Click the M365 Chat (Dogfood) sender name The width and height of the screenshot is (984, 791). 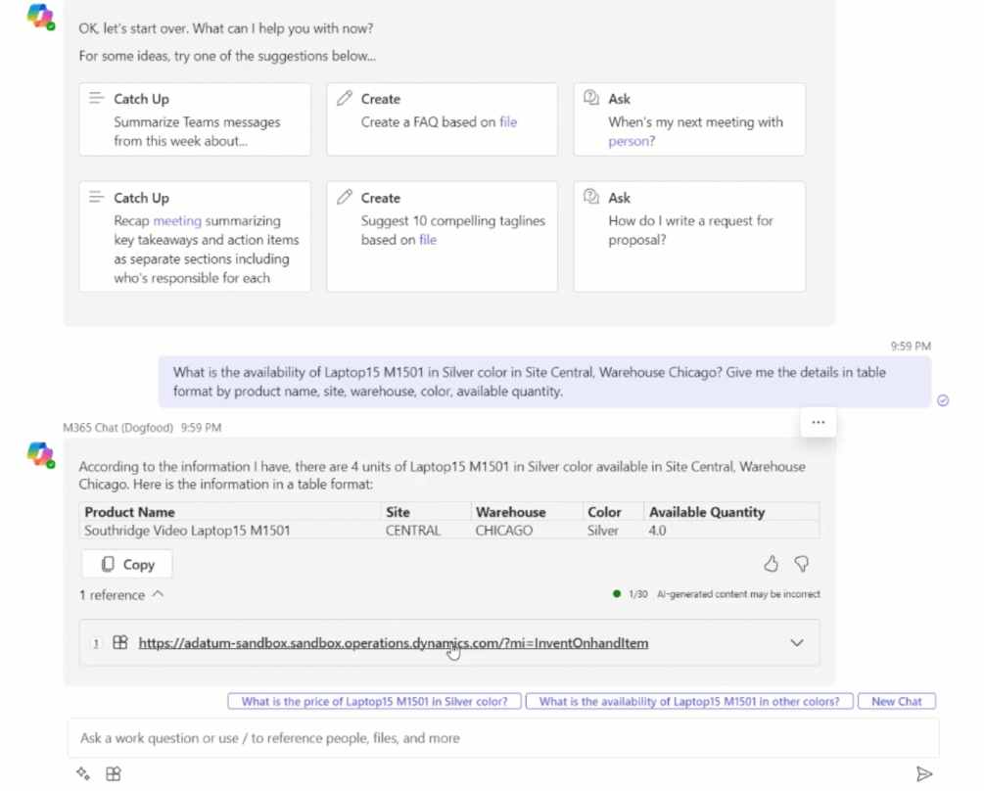point(117,428)
